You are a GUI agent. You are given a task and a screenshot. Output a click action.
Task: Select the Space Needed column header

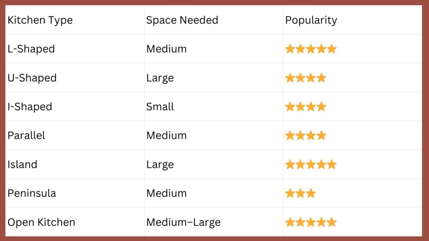point(182,20)
